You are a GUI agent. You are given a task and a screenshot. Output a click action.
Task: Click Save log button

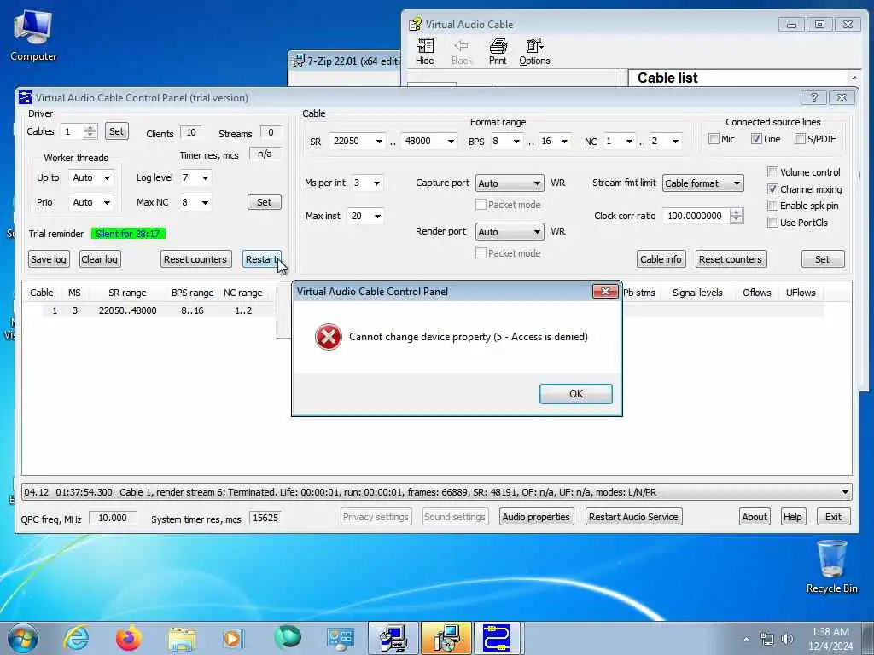click(x=48, y=259)
